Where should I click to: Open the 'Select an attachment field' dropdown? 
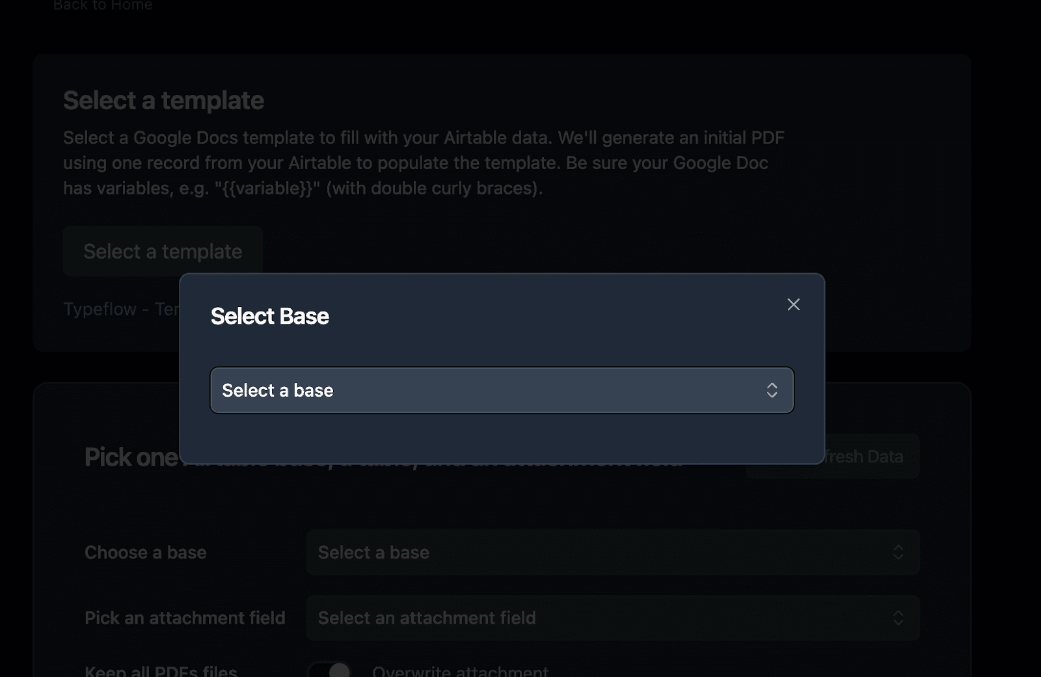pyautogui.click(x=612, y=618)
